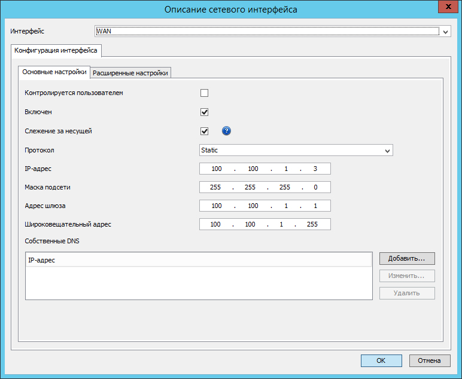Click the 'Удалить' button

(406, 293)
